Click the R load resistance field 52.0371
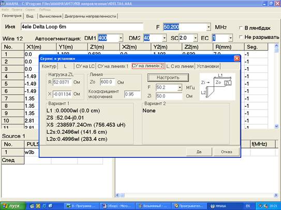 [x=62, y=82]
